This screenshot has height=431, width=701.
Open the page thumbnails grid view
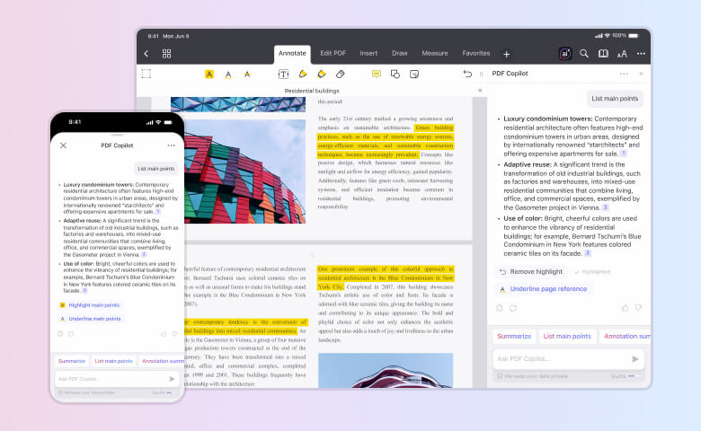pyautogui.click(x=166, y=54)
